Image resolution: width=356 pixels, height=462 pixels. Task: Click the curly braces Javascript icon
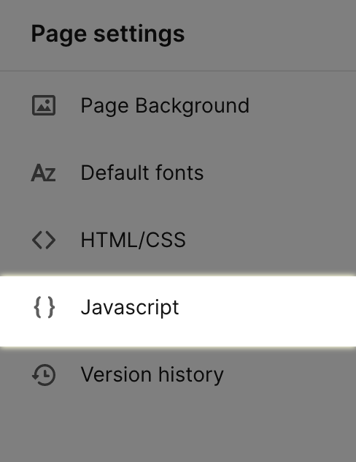pos(44,307)
